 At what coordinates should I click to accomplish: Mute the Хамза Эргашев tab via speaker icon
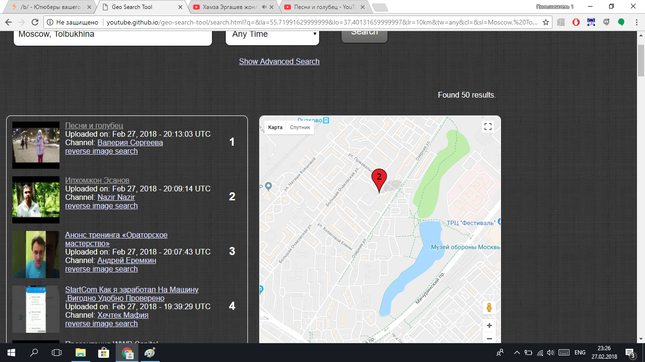coord(264,7)
